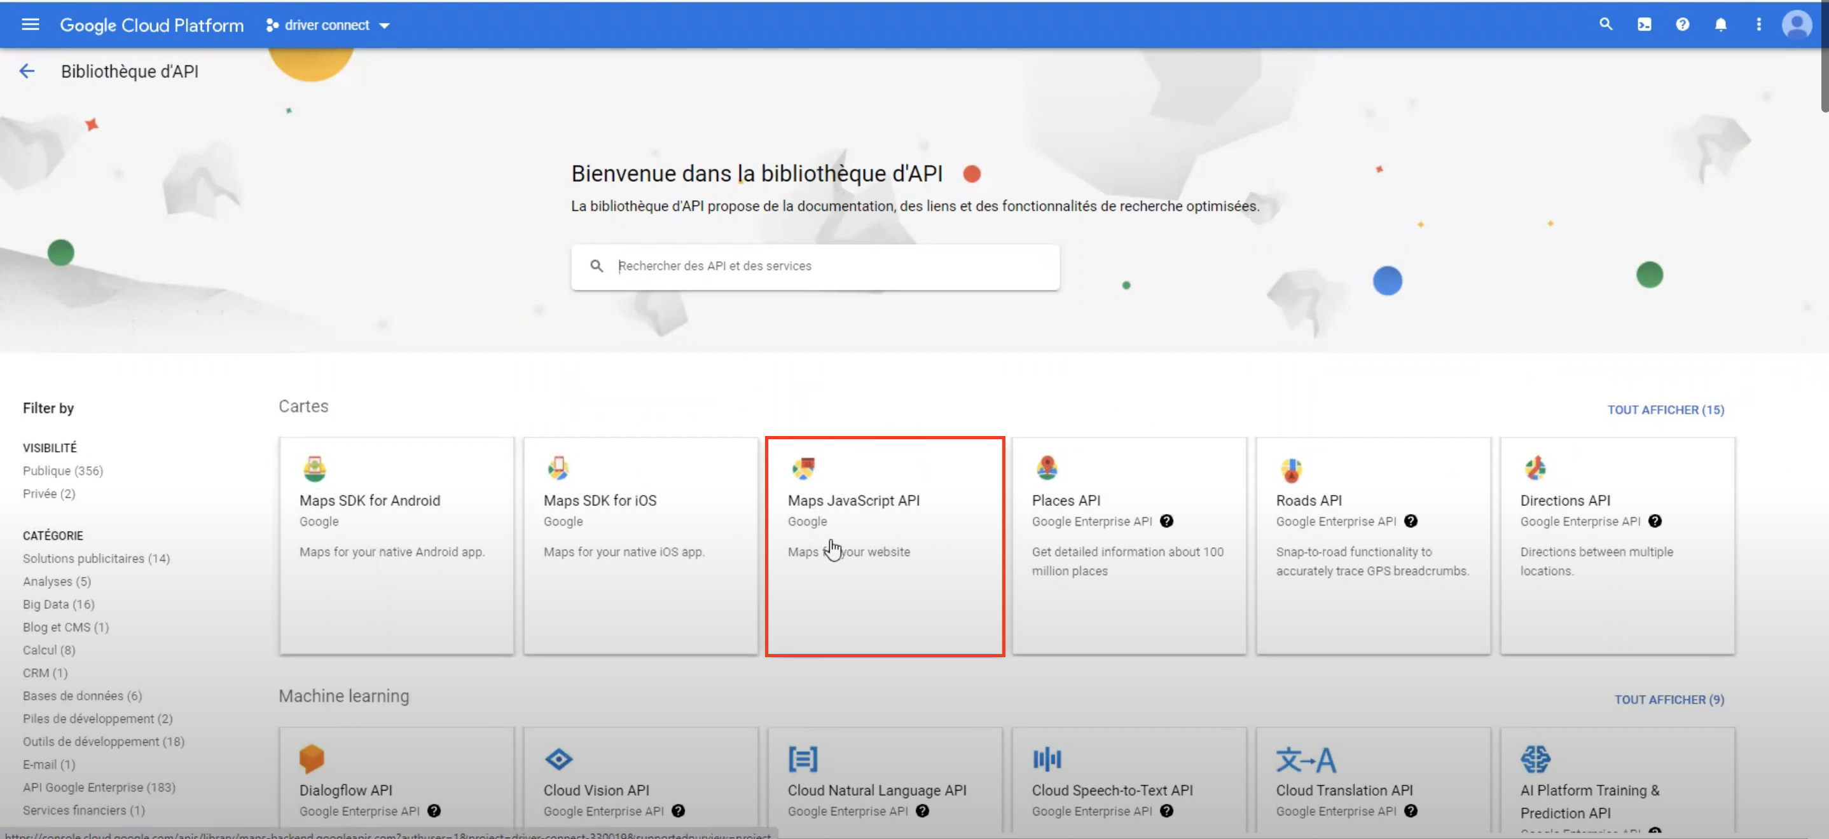Filter by Blog et CMS (1)

(x=66, y=627)
